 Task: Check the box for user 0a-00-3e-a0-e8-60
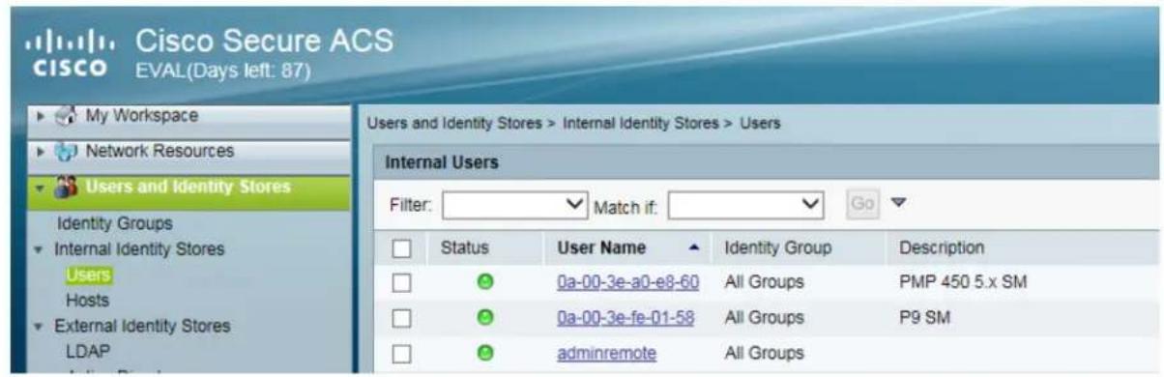point(402,283)
